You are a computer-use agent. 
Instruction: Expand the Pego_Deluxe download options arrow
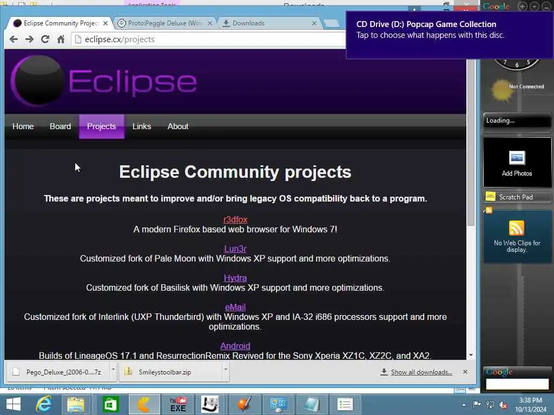coord(114,372)
